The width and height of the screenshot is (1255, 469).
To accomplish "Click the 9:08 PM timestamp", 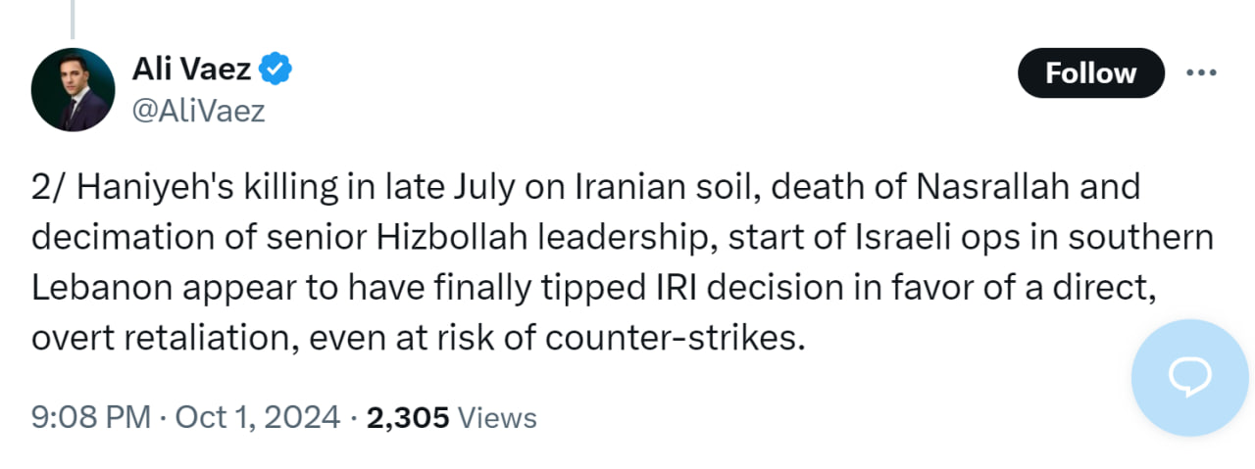I will point(90,418).
